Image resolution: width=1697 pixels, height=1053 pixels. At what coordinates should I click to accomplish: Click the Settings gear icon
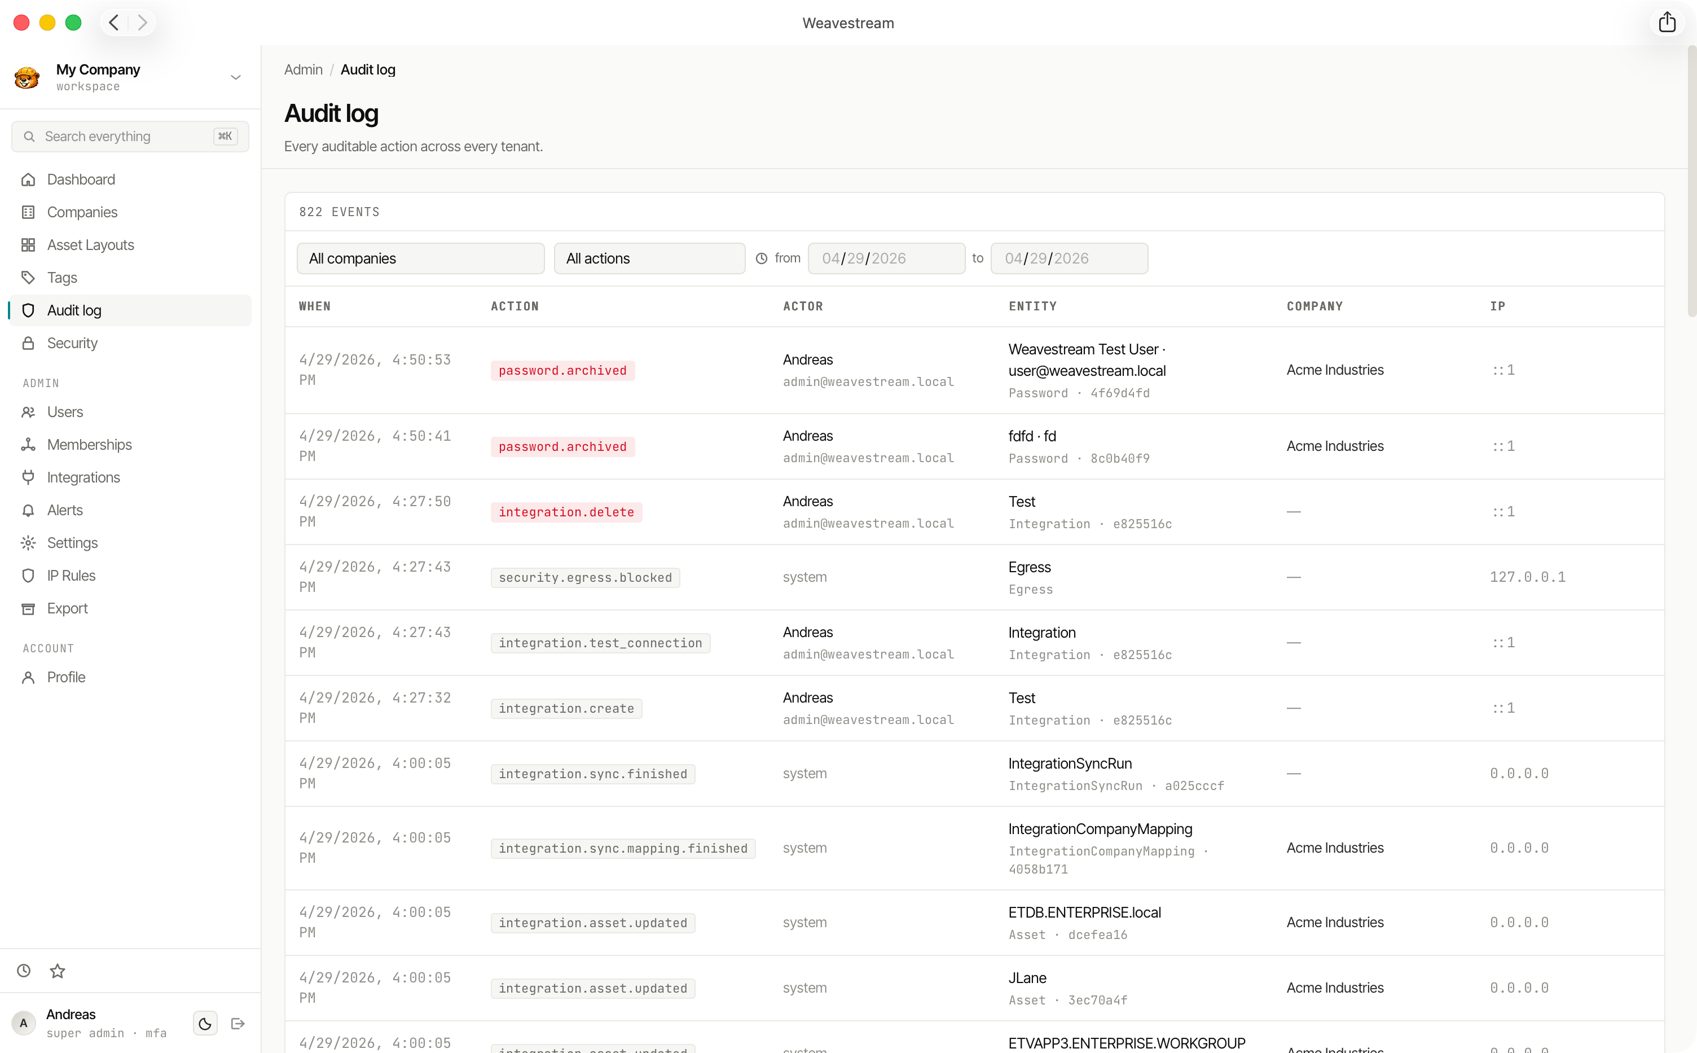coord(28,543)
